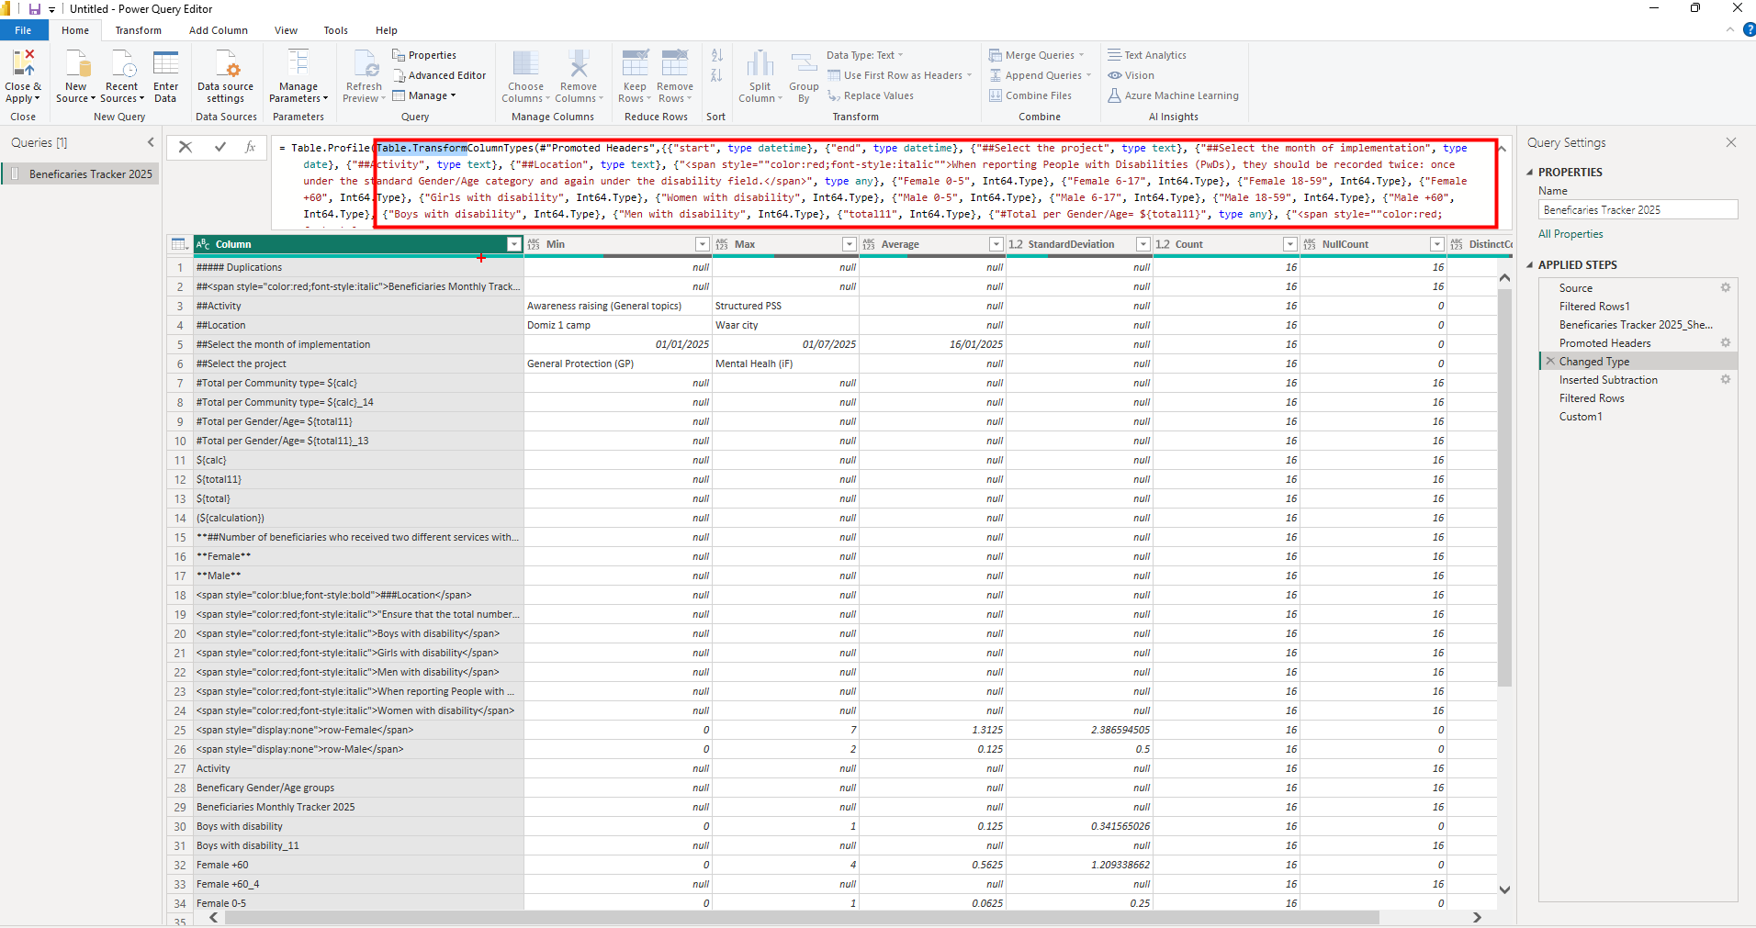The height and width of the screenshot is (928, 1756).
Task: Open the Column header filter dropdown
Action: pyautogui.click(x=514, y=244)
